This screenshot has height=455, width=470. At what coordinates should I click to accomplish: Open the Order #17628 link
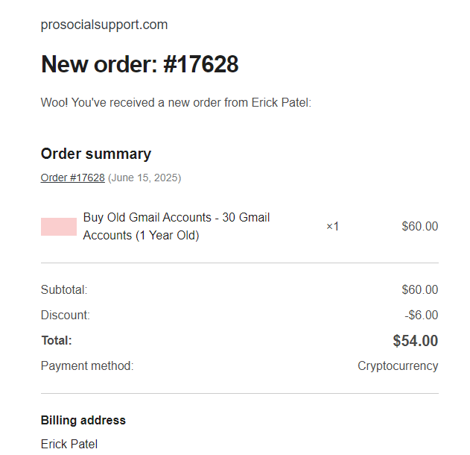72,178
